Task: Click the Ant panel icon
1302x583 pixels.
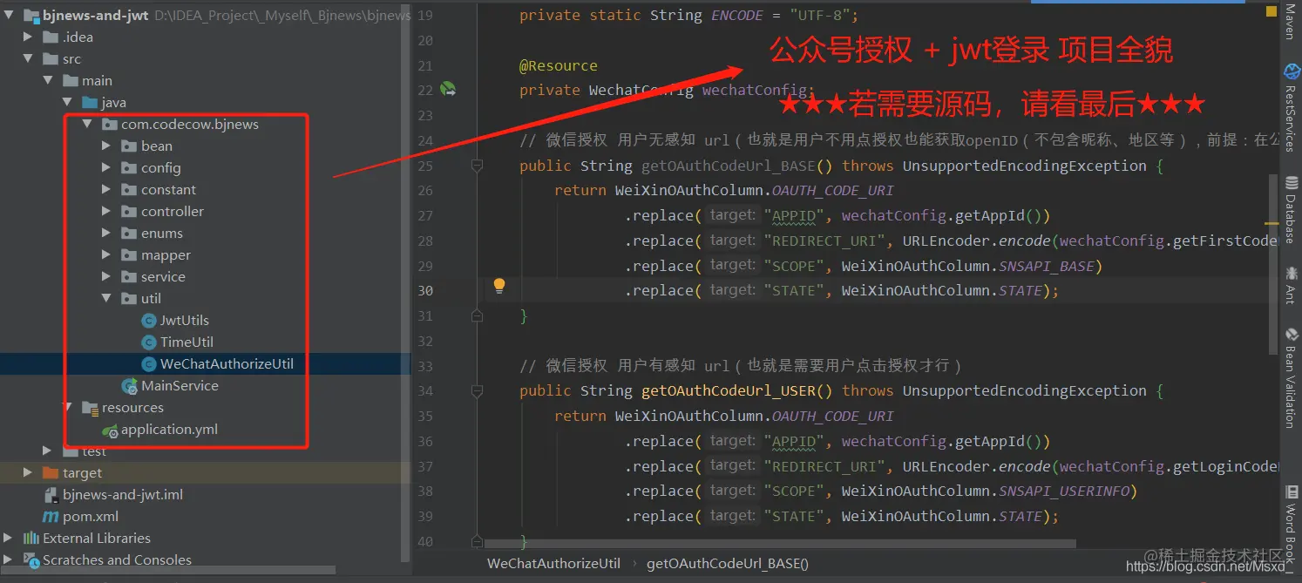Action: click(1291, 275)
